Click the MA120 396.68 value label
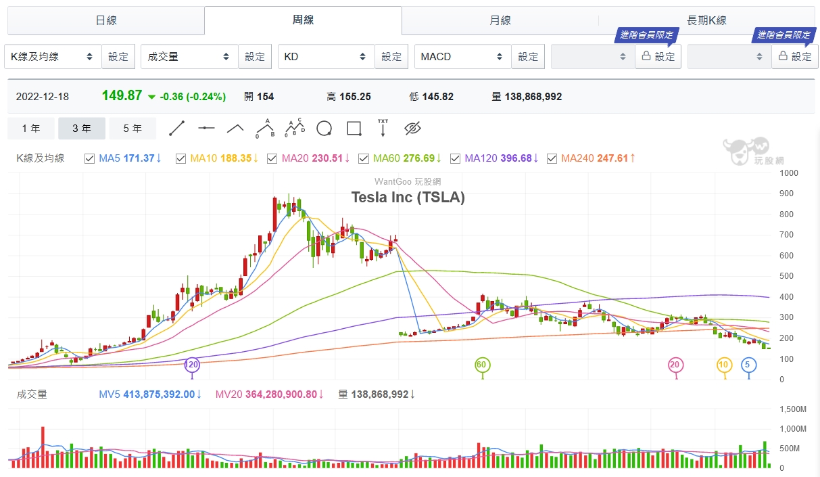Image resolution: width=820 pixels, height=477 pixels. click(502, 158)
